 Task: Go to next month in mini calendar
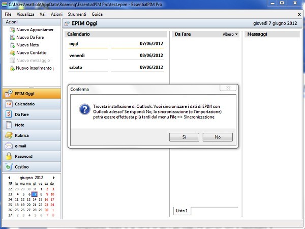pos(54,178)
